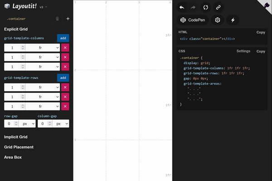The height and width of the screenshot is (181, 272).
Task: Open the column-gap unit dropdown
Action: point(61,124)
